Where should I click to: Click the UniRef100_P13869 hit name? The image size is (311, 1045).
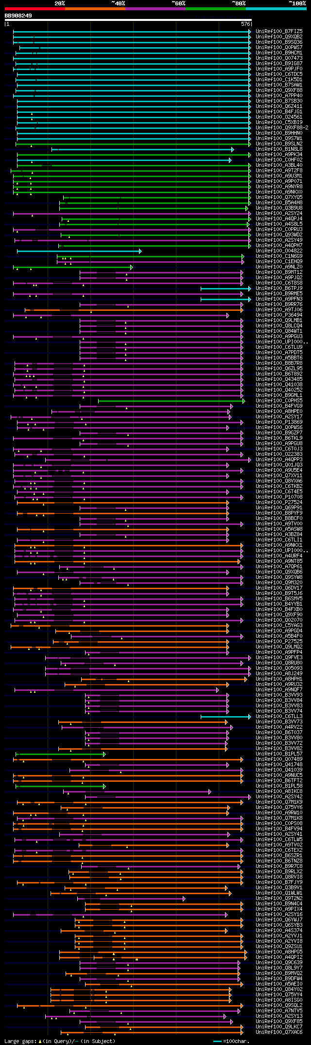[279, 422]
